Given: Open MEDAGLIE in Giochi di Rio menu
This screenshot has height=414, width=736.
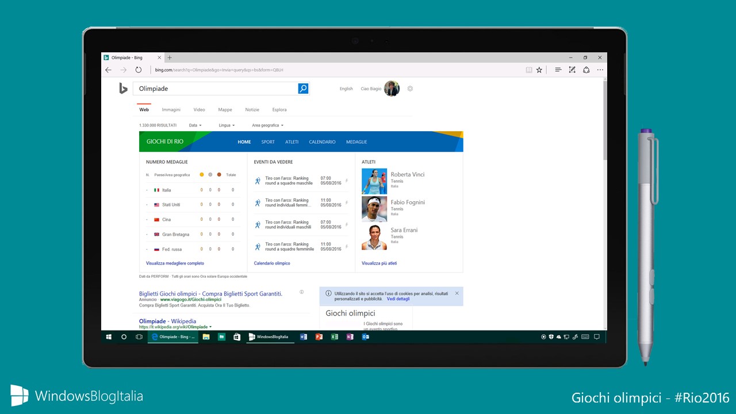Looking at the screenshot, I should pyautogui.click(x=356, y=142).
